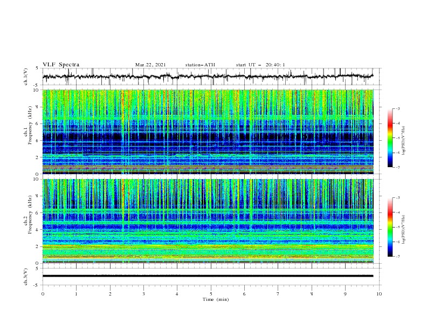Image resolution: width=427 pixels, height=330 pixels.
Task: Click the ch.1 color scale bar
Action: (x=390, y=138)
